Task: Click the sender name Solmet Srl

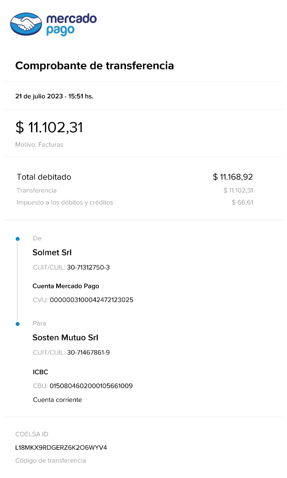Action: tap(52, 253)
